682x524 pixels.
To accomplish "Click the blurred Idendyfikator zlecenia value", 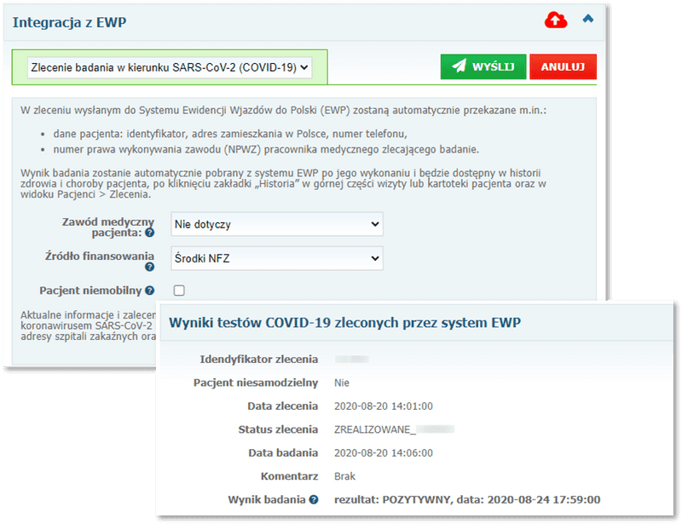I will click(352, 360).
